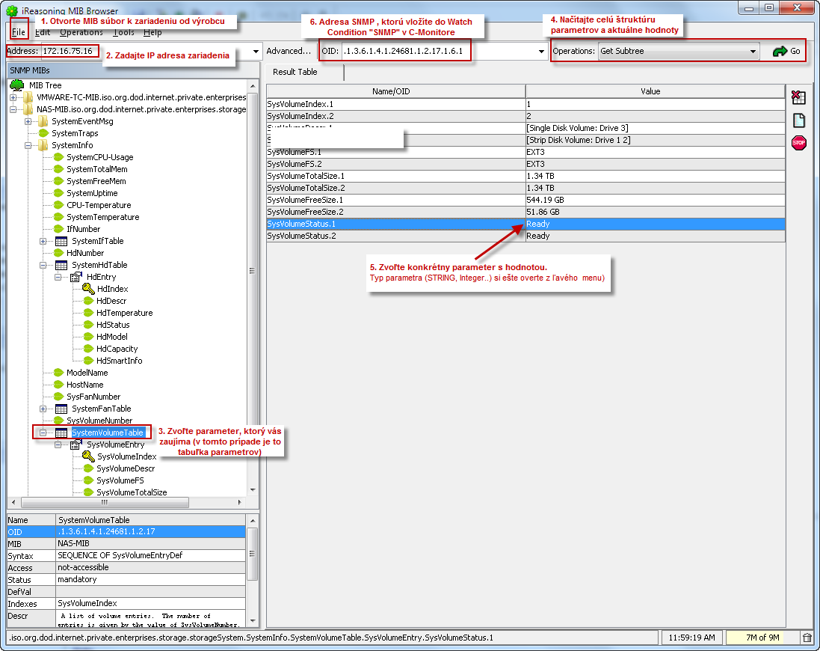The image size is (820, 651).
Task: Click the SystemFanTable table icon
Action: pyautogui.click(x=61, y=409)
